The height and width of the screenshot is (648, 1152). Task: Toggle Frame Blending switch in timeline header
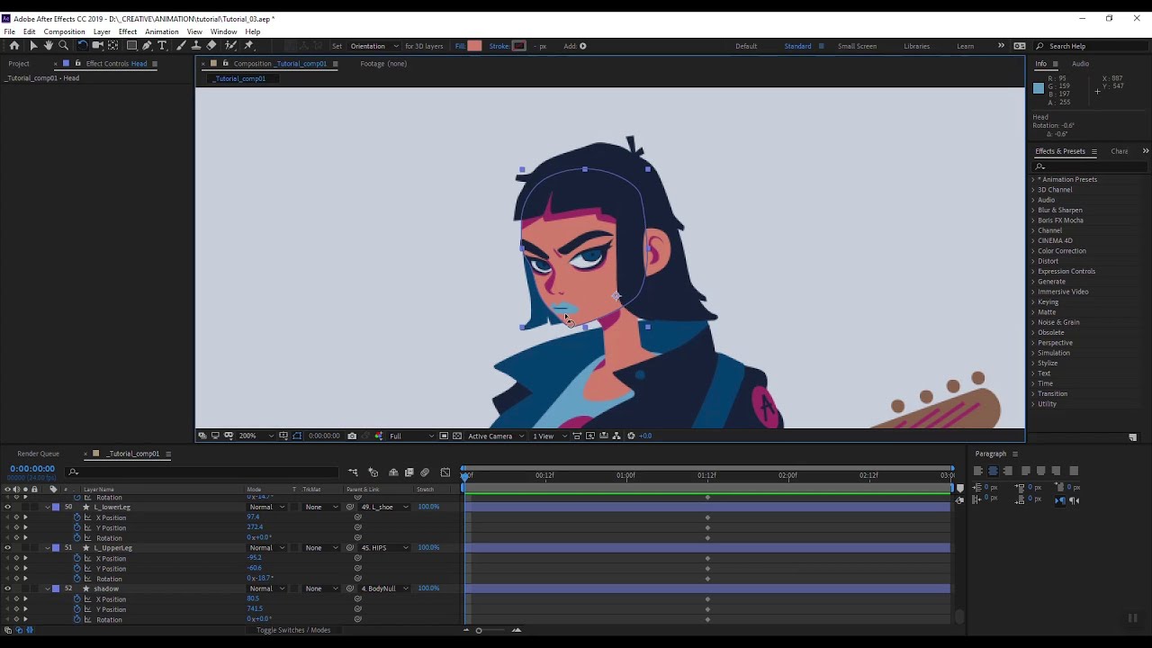409,472
